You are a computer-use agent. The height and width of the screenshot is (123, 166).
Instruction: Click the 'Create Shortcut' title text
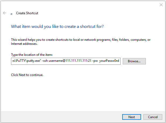pos(27,13)
